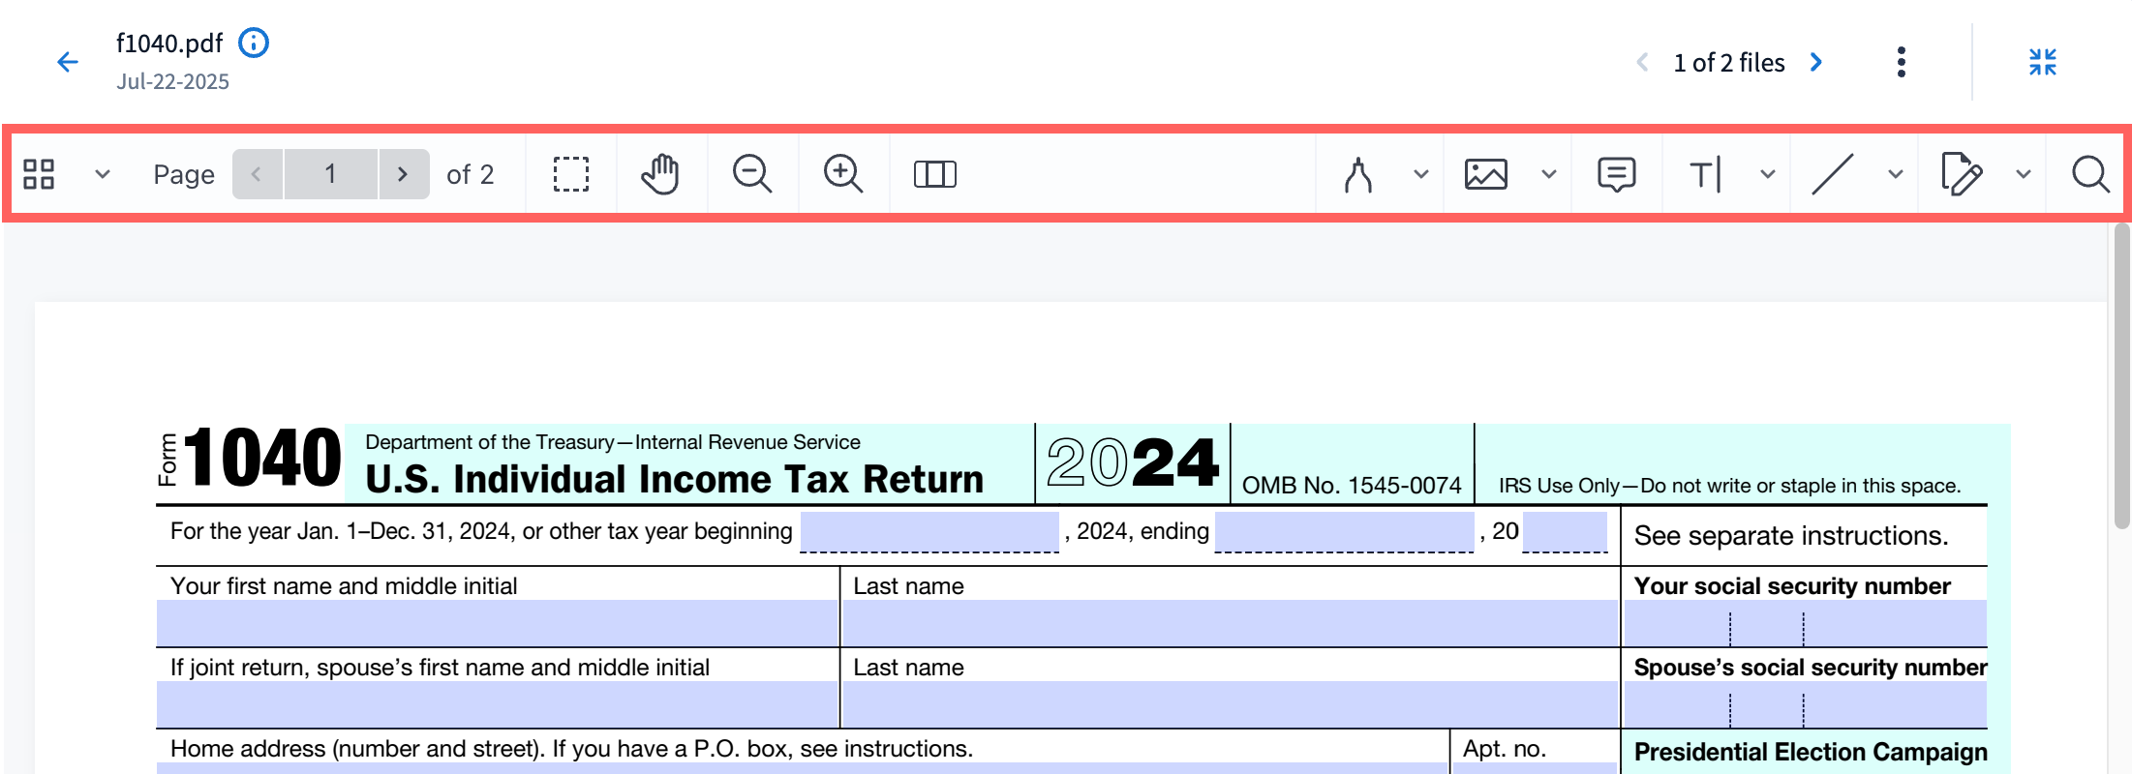2132x774 pixels.
Task: Open the three-dot more options menu
Action: (x=1902, y=63)
